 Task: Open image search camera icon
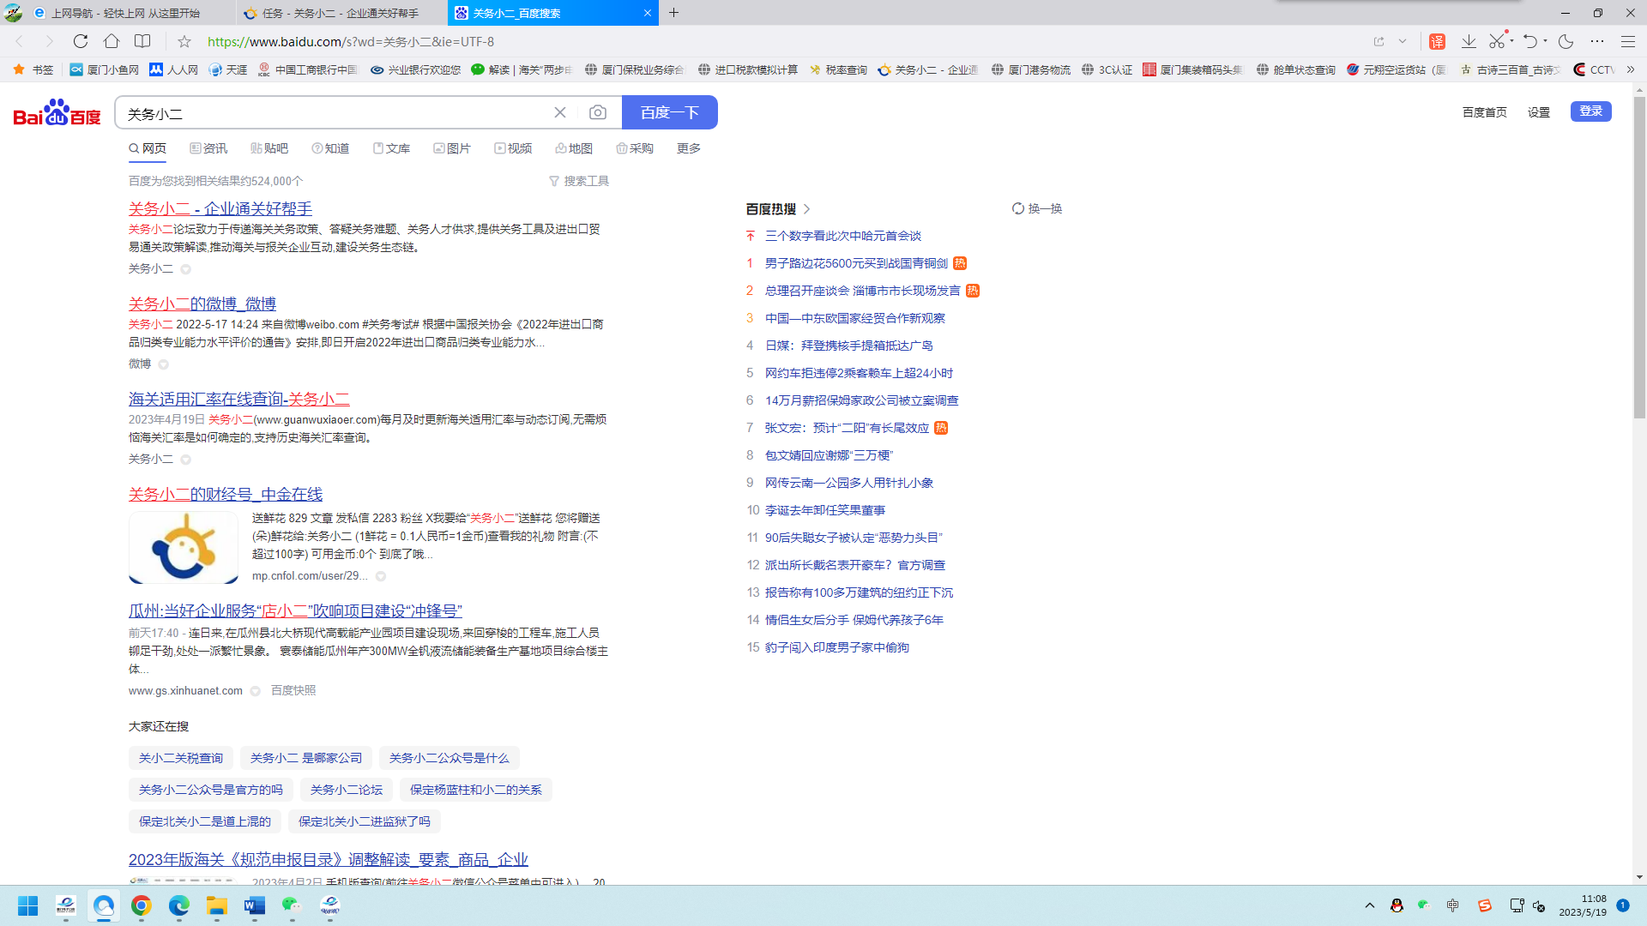pyautogui.click(x=598, y=112)
